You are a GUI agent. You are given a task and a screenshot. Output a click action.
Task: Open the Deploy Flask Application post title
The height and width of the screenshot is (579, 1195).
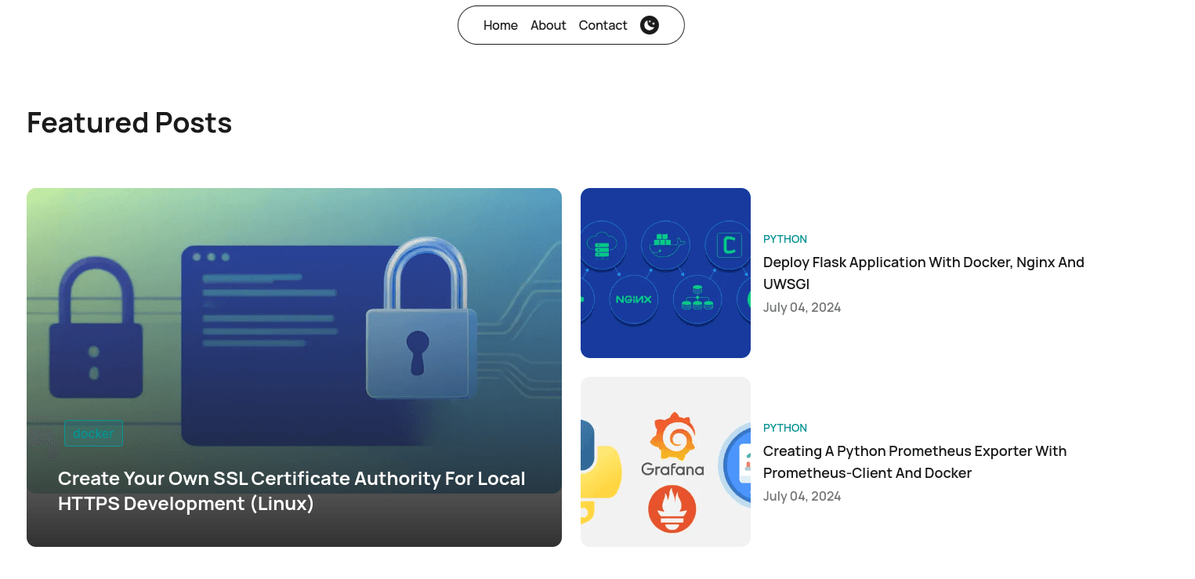pos(923,273)
